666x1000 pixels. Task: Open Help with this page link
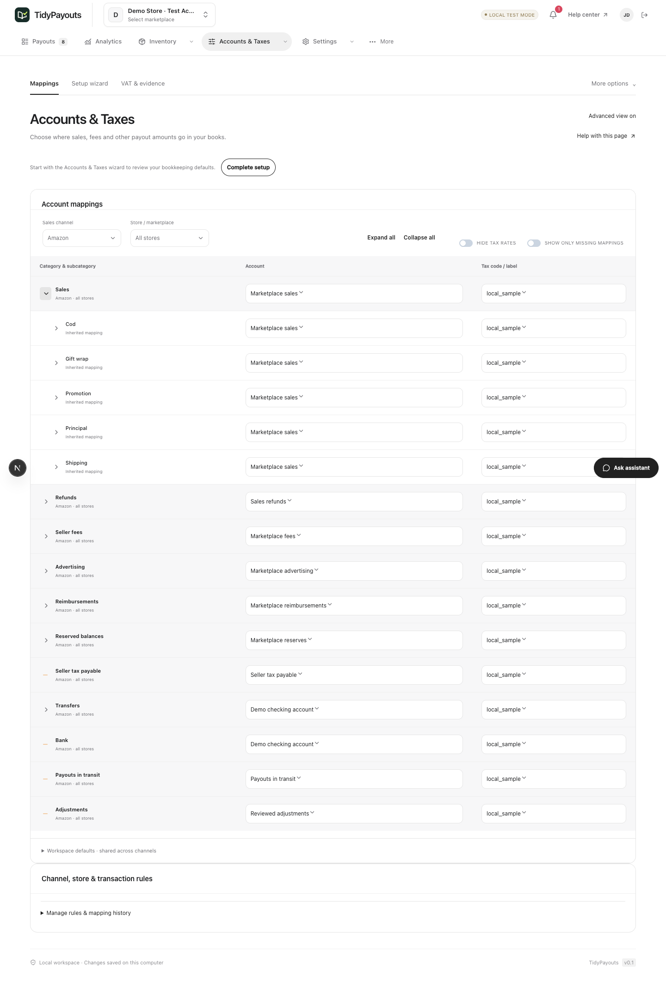click(606, 136)
